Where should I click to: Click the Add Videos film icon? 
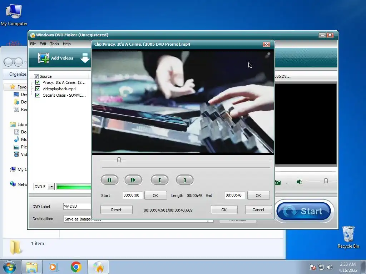(x=43, y=58)
